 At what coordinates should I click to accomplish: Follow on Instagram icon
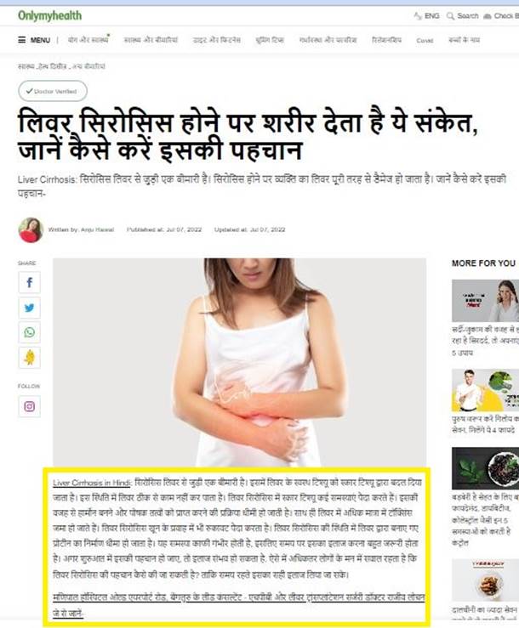pyautogui.click(x=29, y=406)
